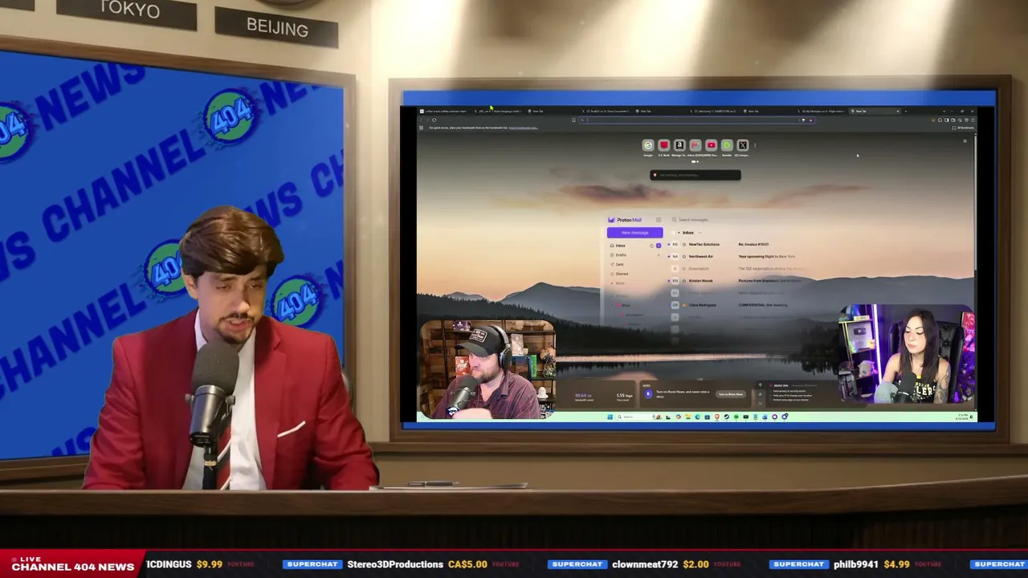
Task: Open the Brave main menu hamburger icon
Action: [972, 120]
